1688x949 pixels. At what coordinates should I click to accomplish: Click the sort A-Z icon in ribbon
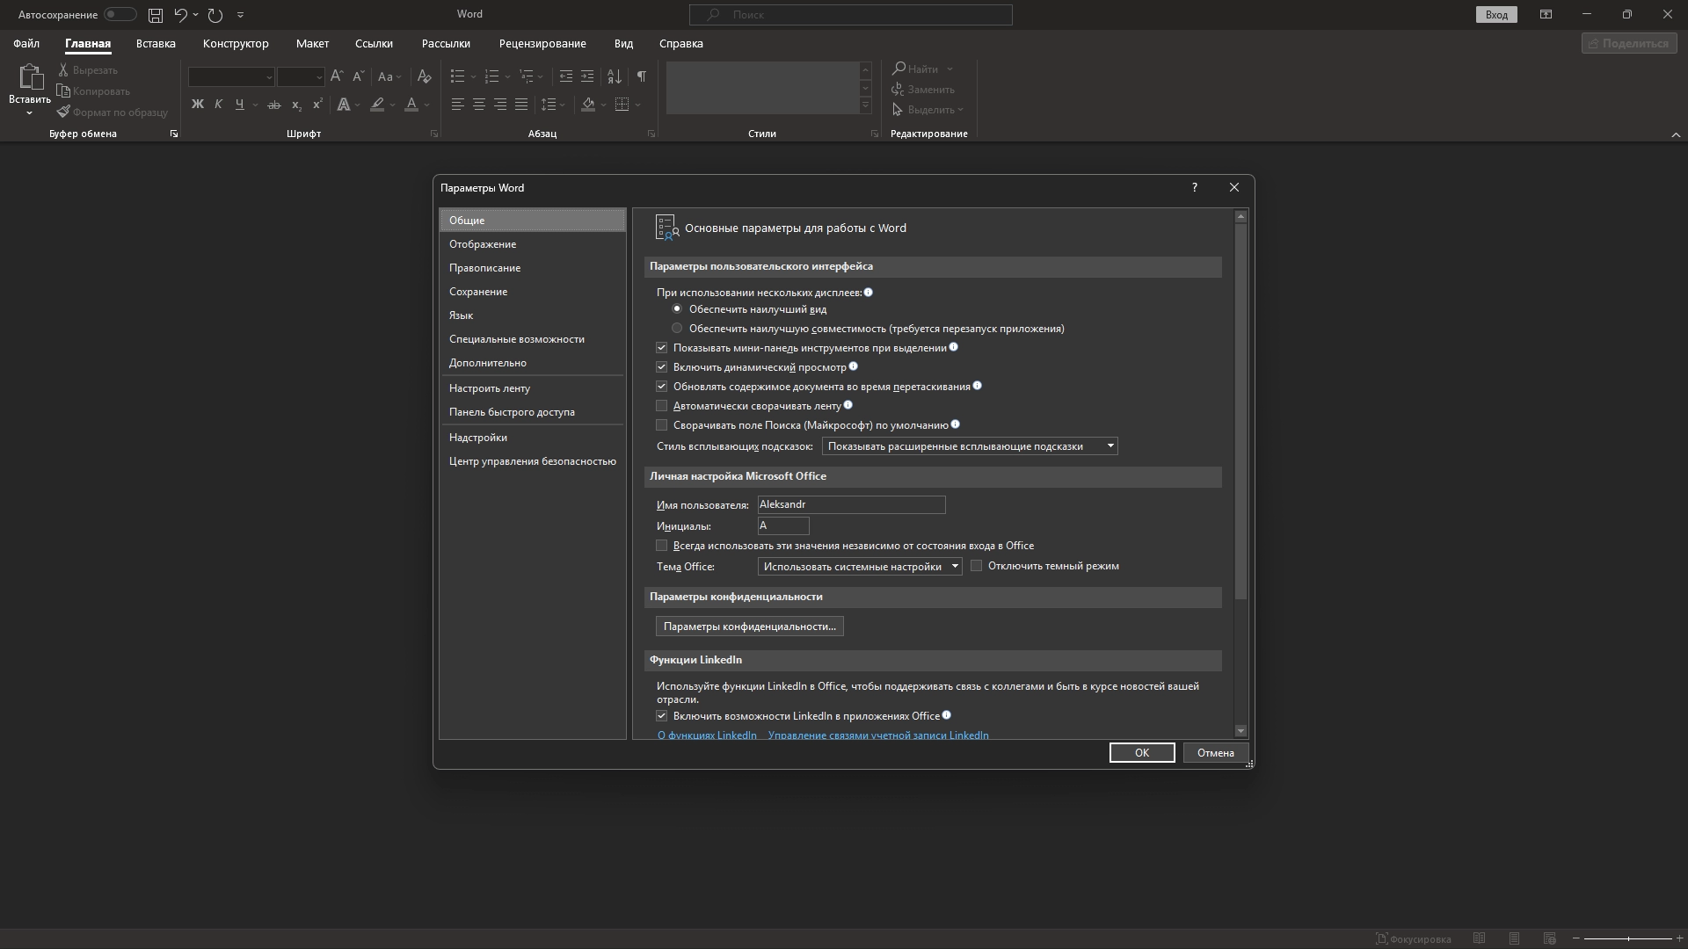point(615,76)
